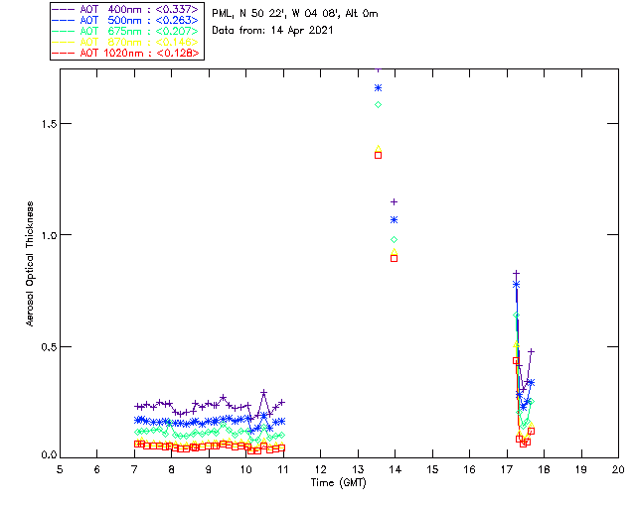Click the x-axis label 5

coord(60,469)
